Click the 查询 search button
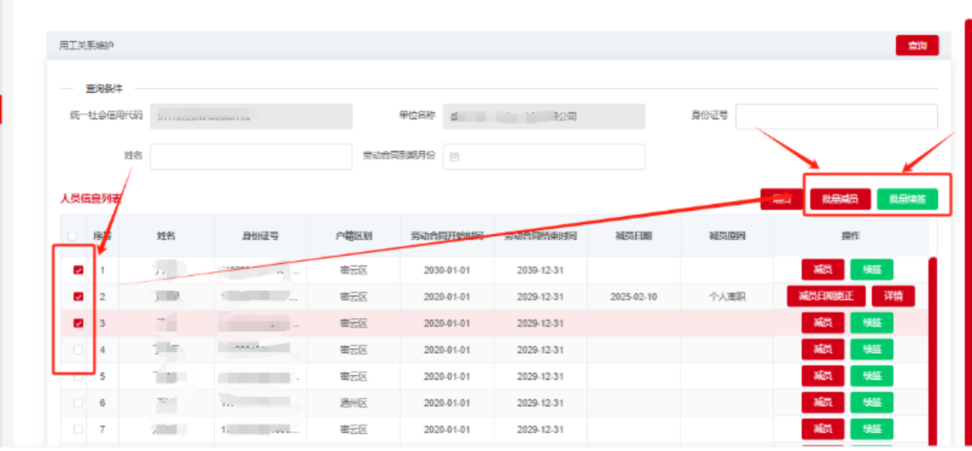 [x=917, y=46]
